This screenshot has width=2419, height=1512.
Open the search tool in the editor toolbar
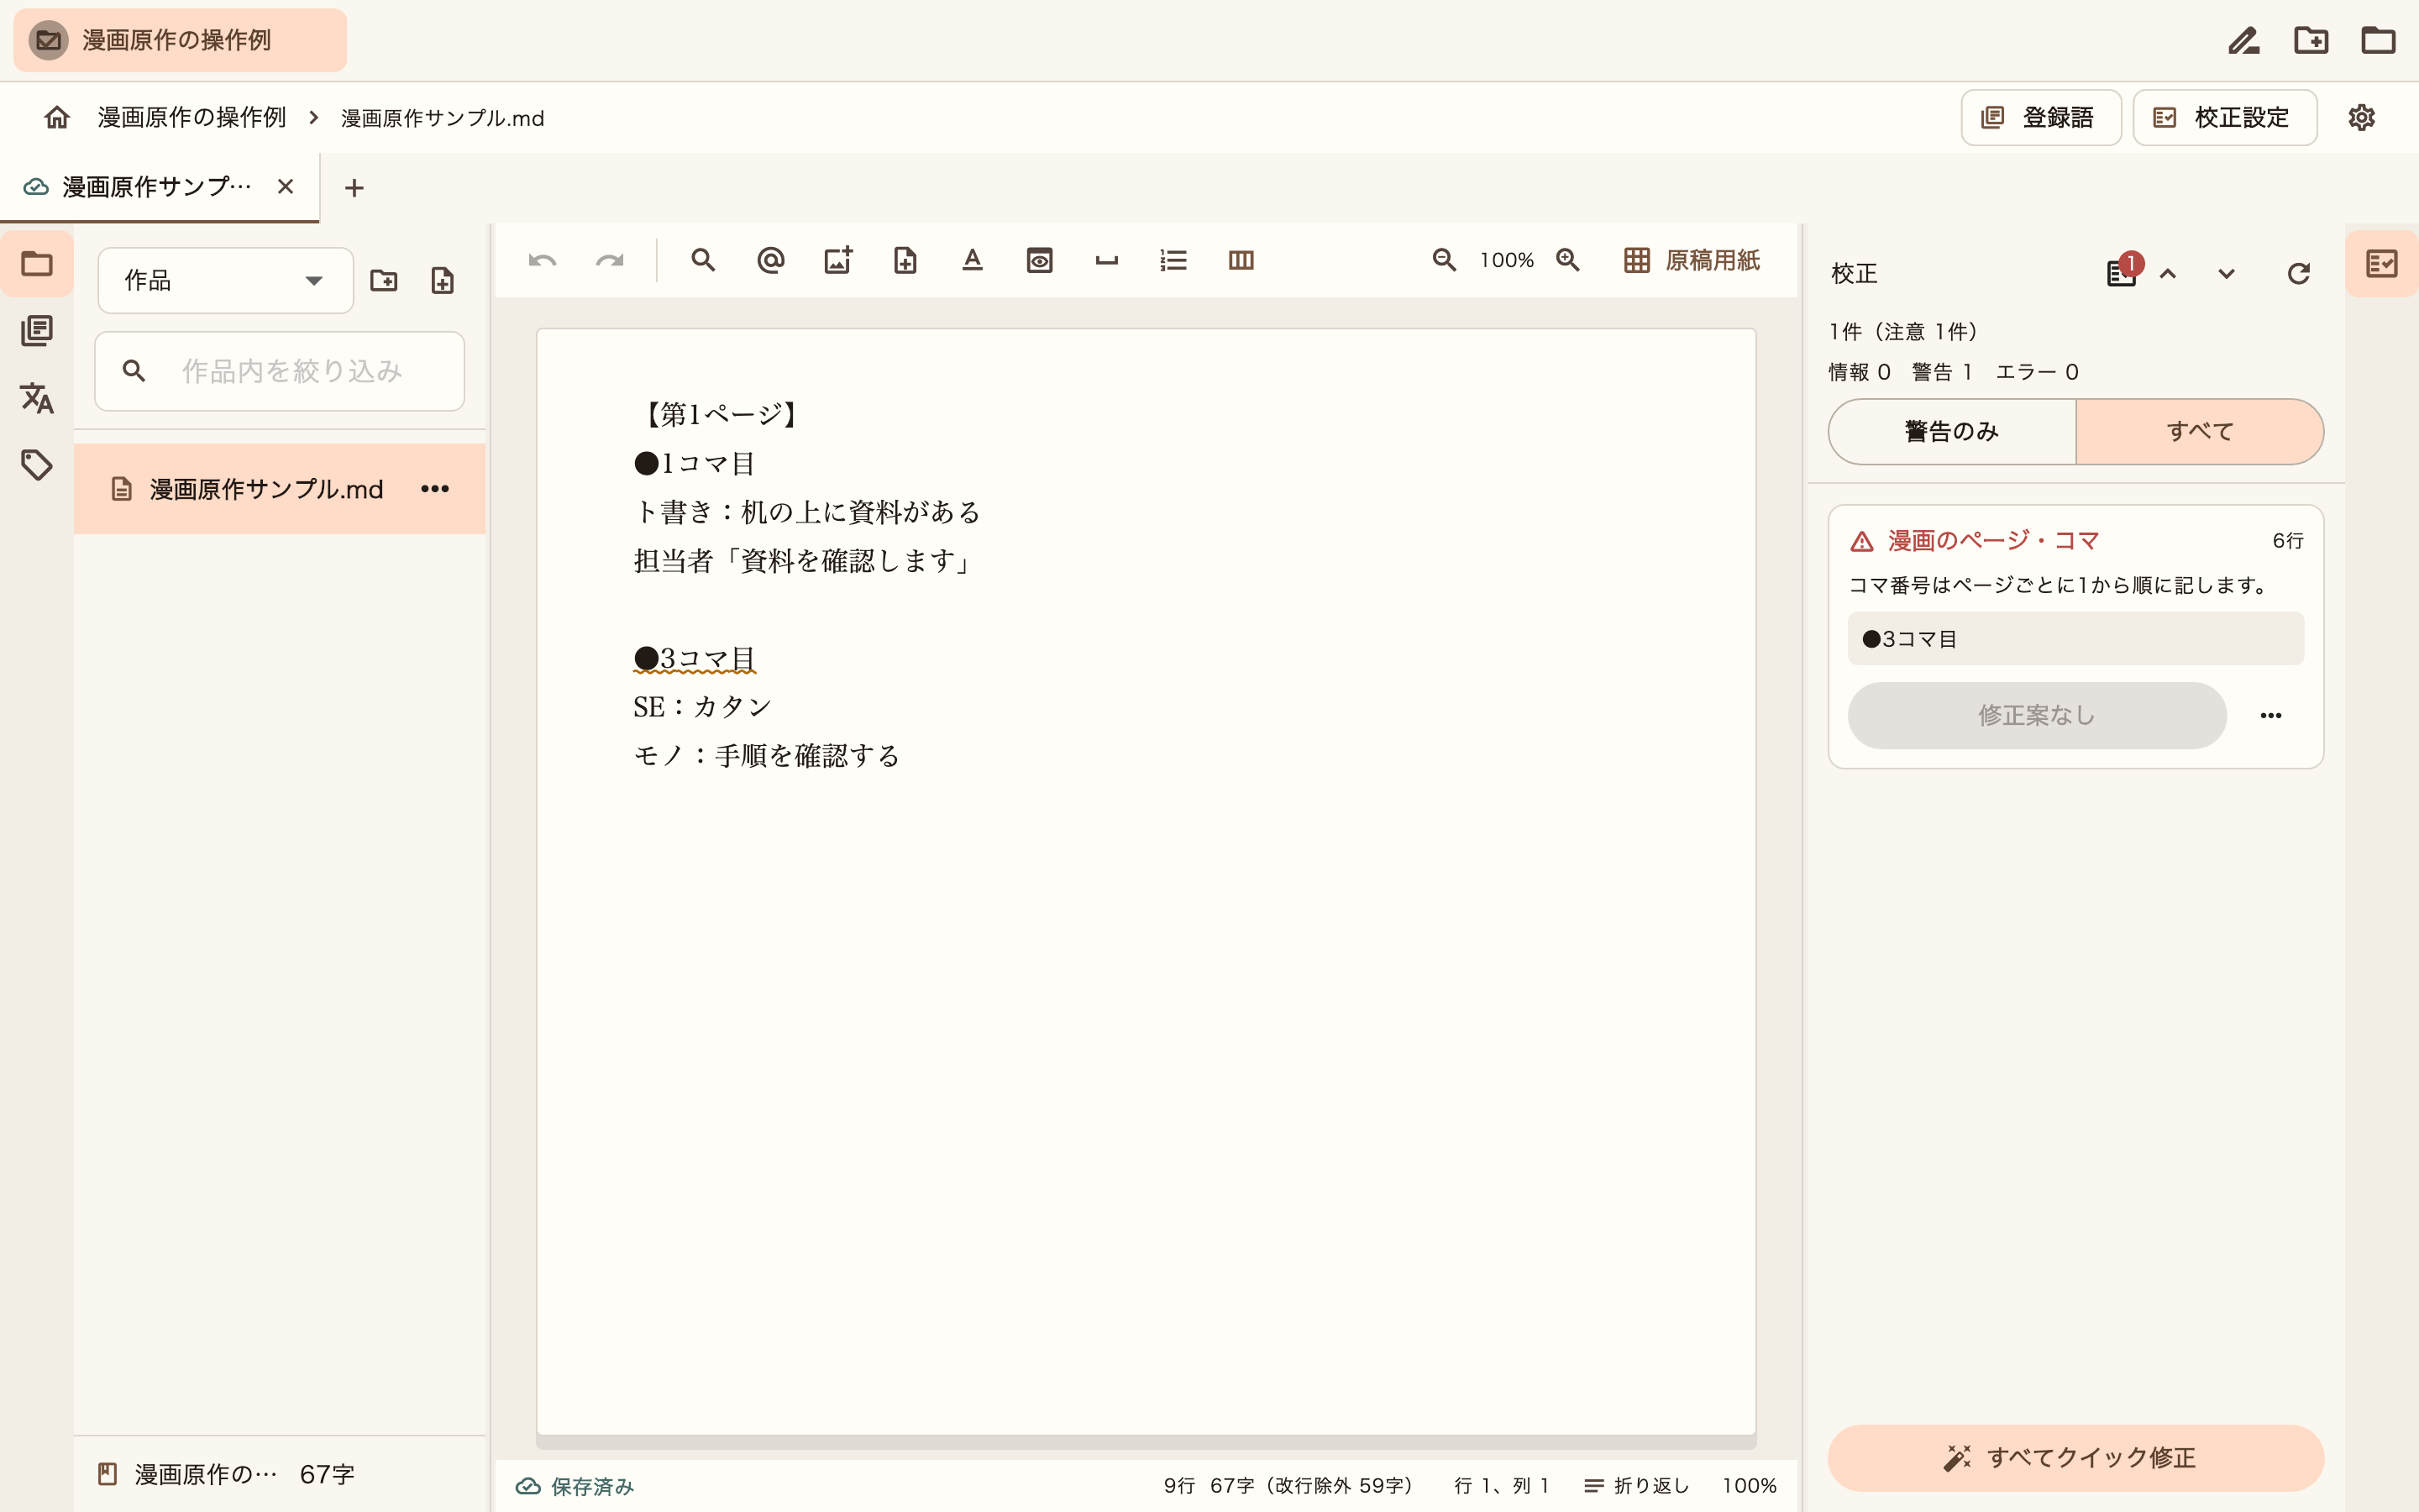tap(704, 261)
